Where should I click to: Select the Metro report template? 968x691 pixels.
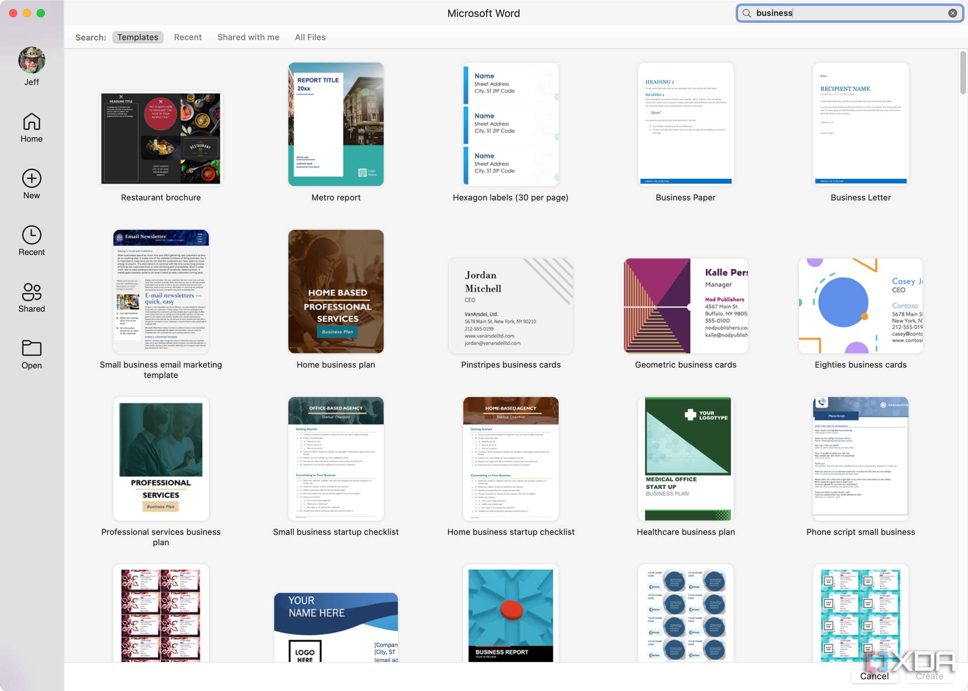pos(336,124)
